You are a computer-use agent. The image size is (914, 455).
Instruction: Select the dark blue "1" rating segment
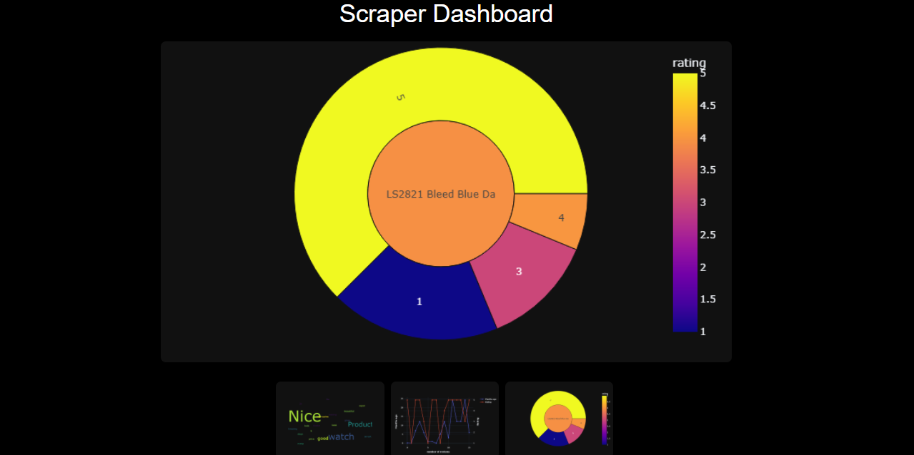coord(419,302)
